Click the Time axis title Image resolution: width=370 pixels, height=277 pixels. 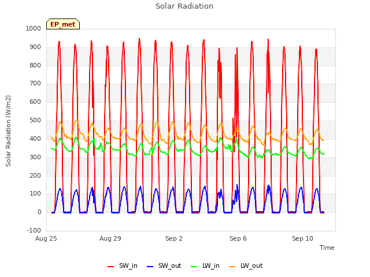coord(327,248)
